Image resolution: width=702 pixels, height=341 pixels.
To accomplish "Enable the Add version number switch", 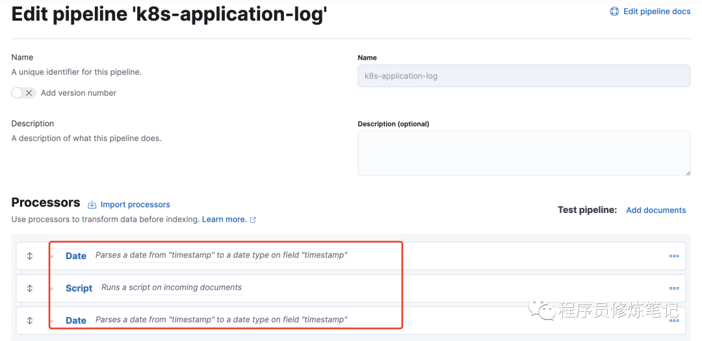I will click(x=23, y=93).
